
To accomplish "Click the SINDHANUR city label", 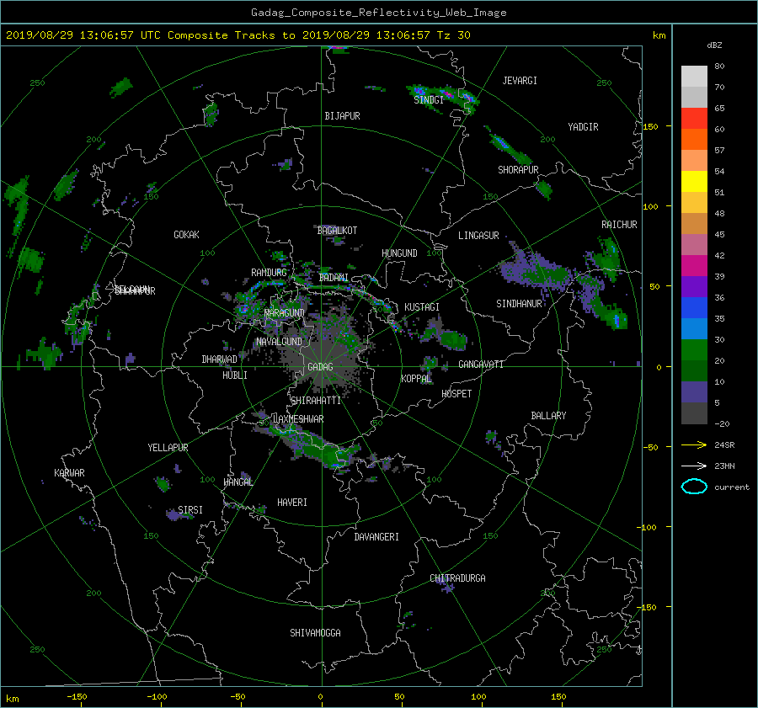I will 519,304.
